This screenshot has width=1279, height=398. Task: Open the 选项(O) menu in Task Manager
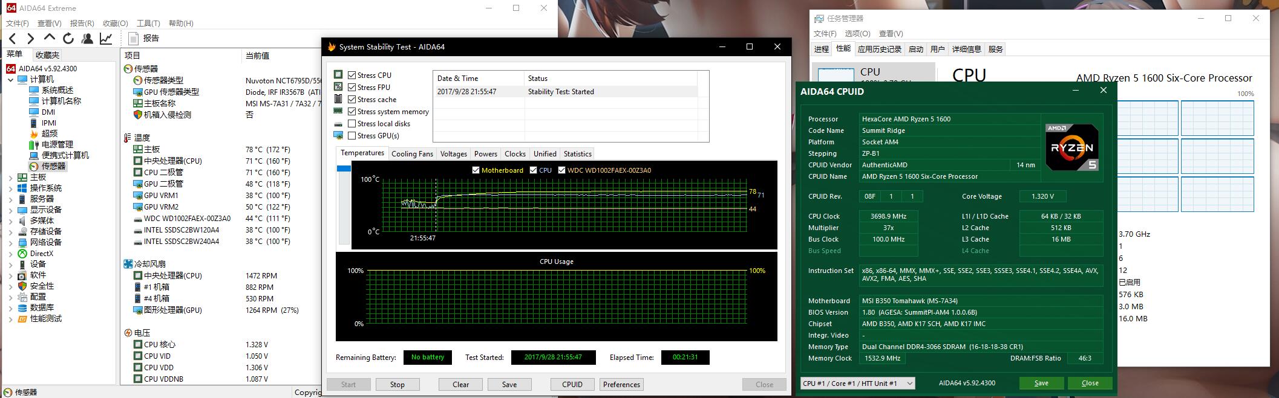click(857, 34)
